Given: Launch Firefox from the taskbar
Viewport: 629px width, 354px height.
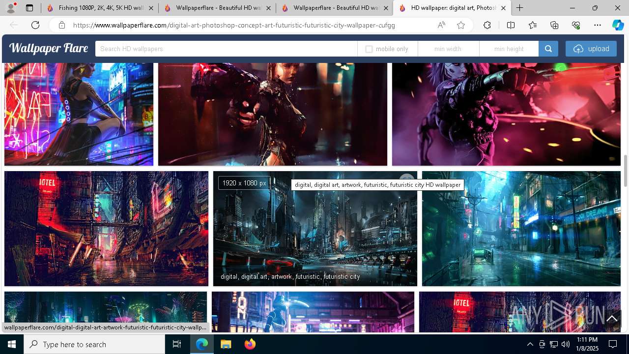Looking at the screenshot, I should point(250,344).
